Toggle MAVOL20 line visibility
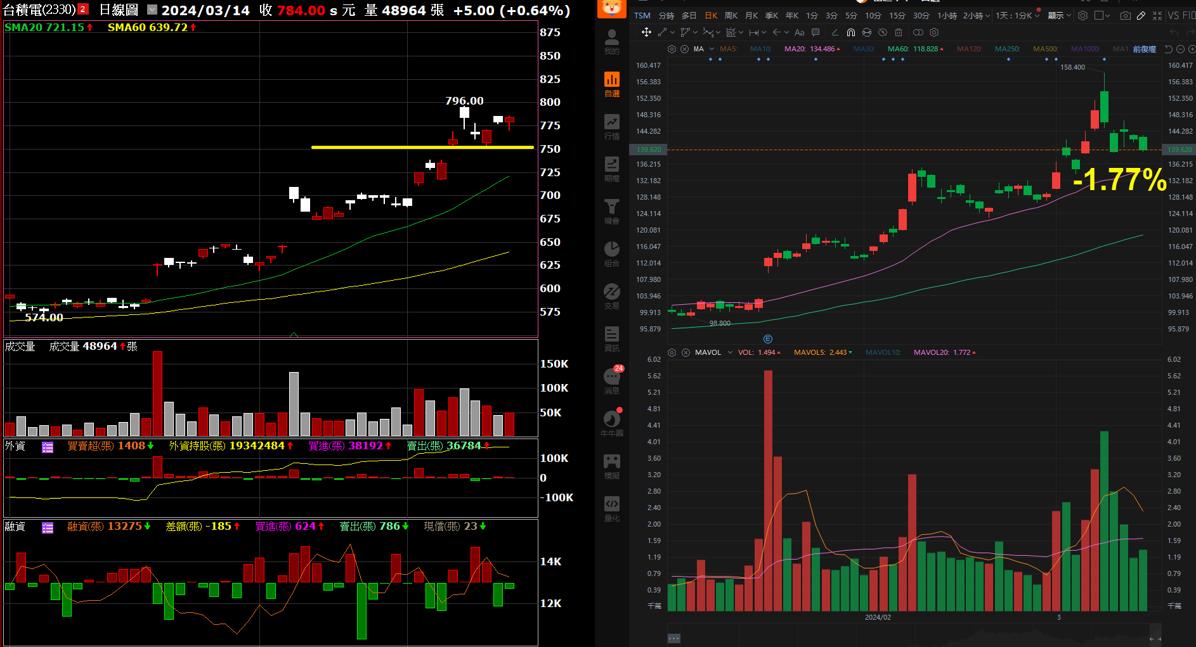 (945, 352)
